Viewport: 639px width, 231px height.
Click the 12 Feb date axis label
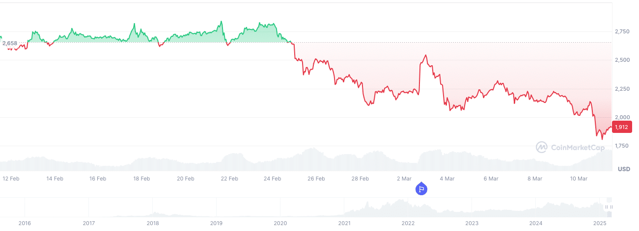tap(11, 179)
